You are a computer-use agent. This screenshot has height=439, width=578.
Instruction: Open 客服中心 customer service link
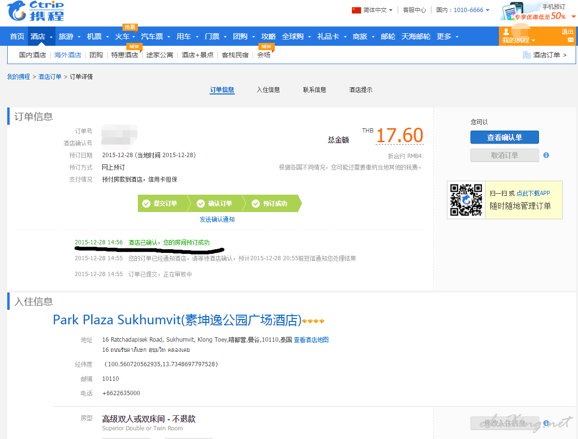pyautogui.click(x=414, y=10)
